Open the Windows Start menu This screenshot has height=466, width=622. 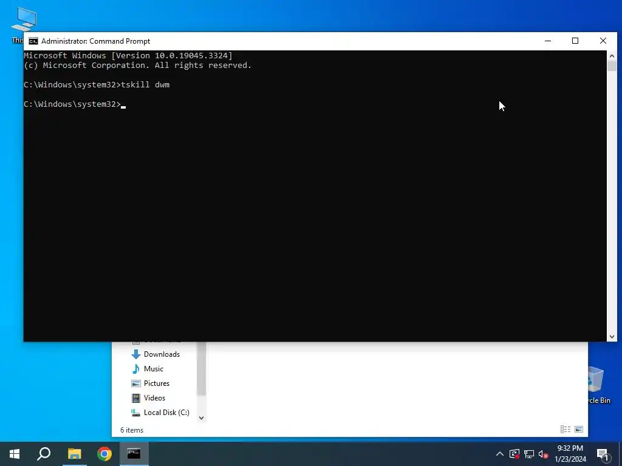(x=15, y=454)
